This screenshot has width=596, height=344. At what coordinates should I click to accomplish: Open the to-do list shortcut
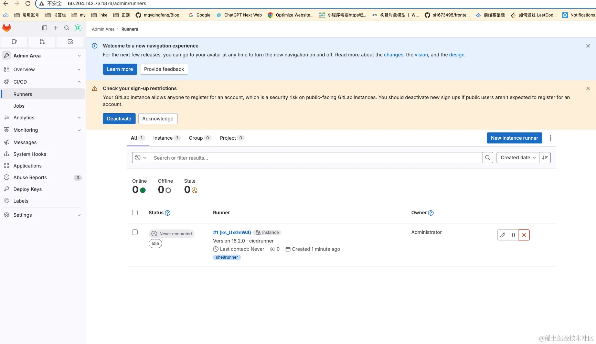pyautogui.click(x=70, y=42)
